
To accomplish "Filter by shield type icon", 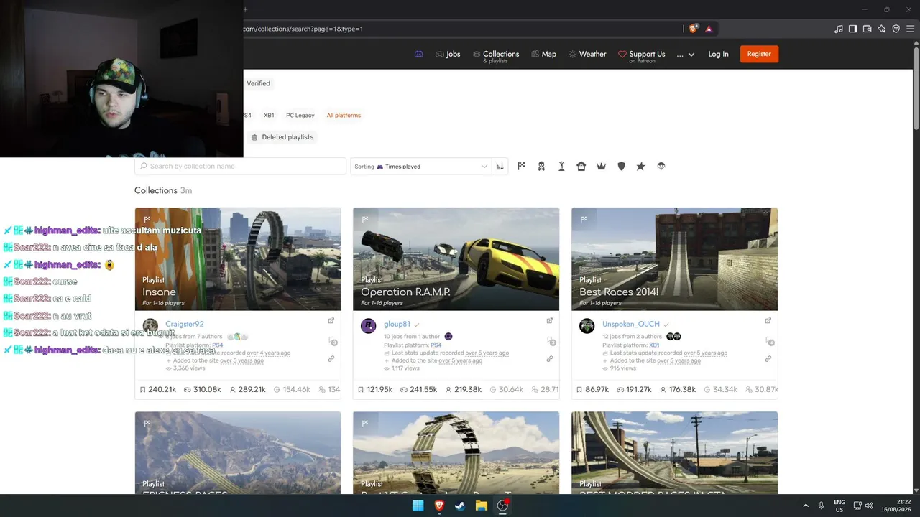I will pos(622,167).
